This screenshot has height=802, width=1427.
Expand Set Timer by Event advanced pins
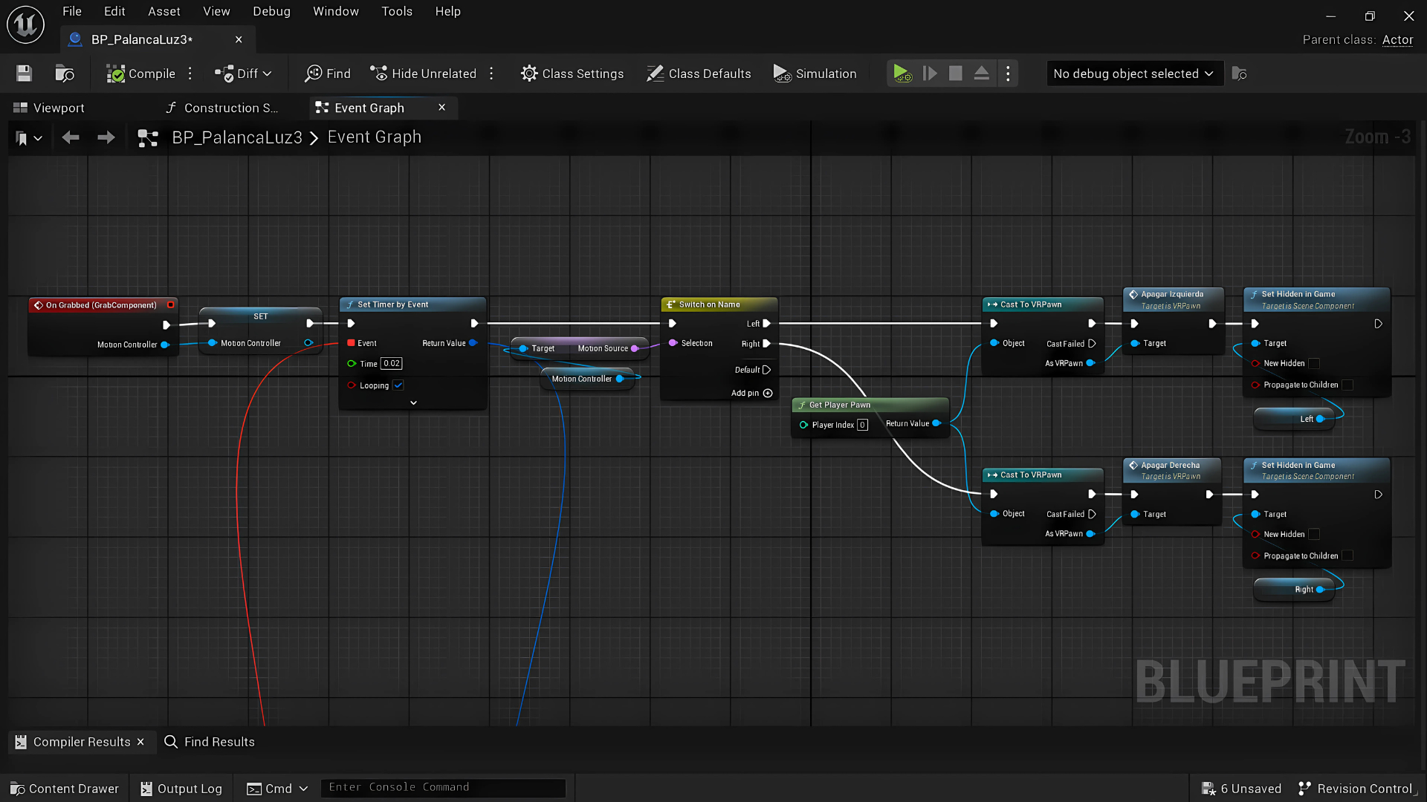click(413, 402)
